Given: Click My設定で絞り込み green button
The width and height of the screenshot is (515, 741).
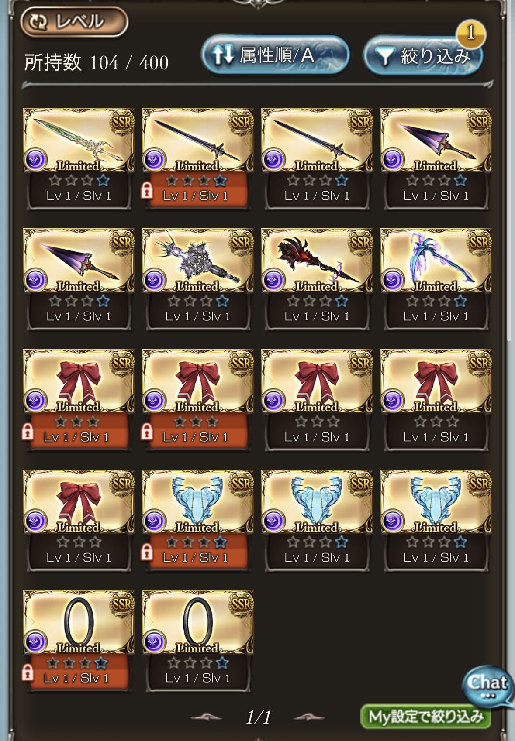Looking at the screenshot, I should 425,716.
